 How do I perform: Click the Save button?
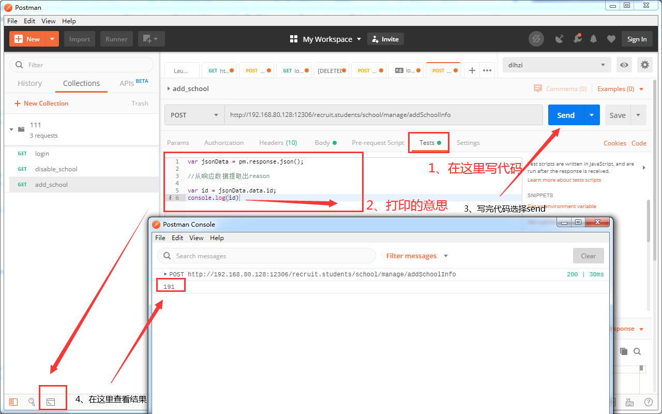click(618, 115)
